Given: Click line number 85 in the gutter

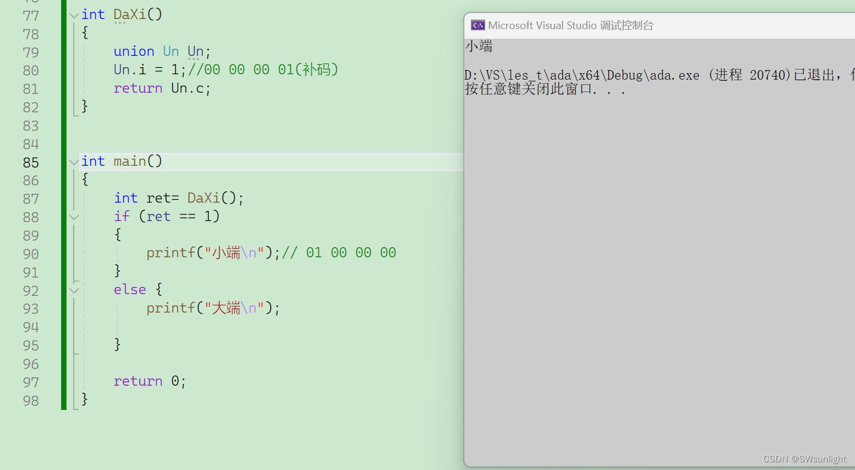Looking at the screenshot, I should (x=31, y=162).
